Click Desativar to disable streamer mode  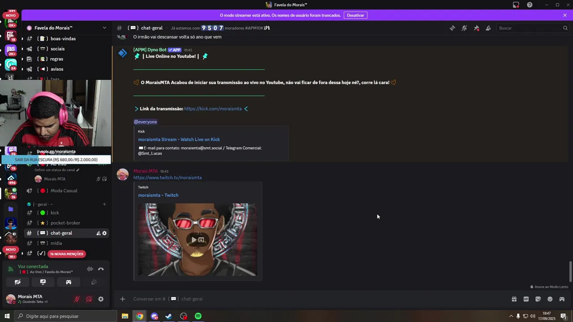tap(355, 15)
